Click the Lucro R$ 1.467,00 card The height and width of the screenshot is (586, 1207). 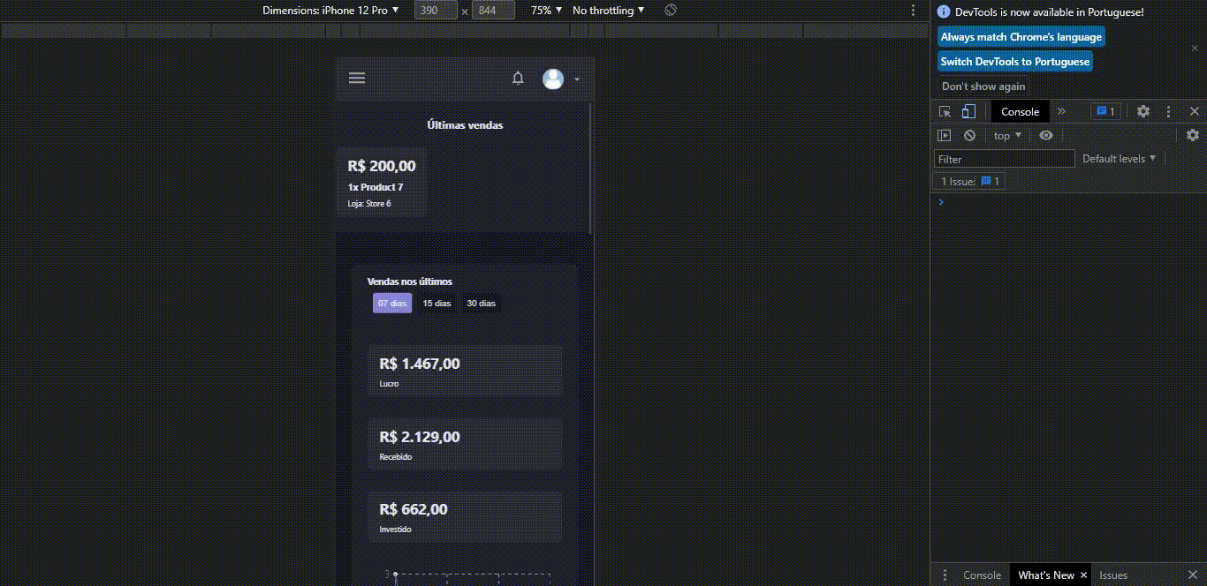465,371
